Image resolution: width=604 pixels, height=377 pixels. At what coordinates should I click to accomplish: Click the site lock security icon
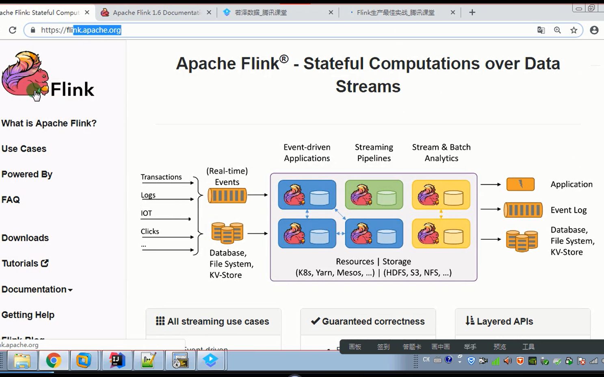point(33,30)
